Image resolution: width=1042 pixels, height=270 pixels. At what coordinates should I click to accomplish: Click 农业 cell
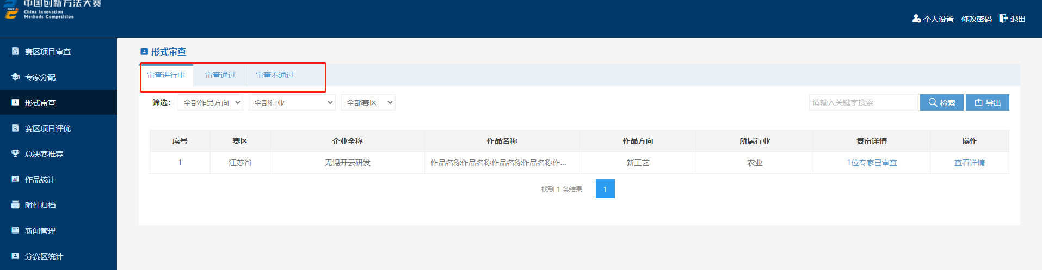(755, 163)
